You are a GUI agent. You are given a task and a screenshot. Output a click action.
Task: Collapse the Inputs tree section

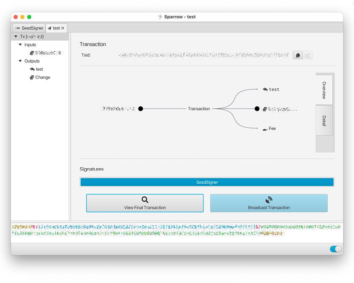pyautogui.click(x=20, y=45)
